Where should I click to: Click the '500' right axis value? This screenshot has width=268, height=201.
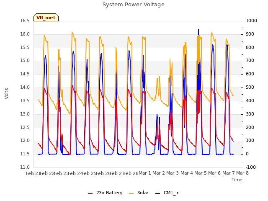point(250,88)
